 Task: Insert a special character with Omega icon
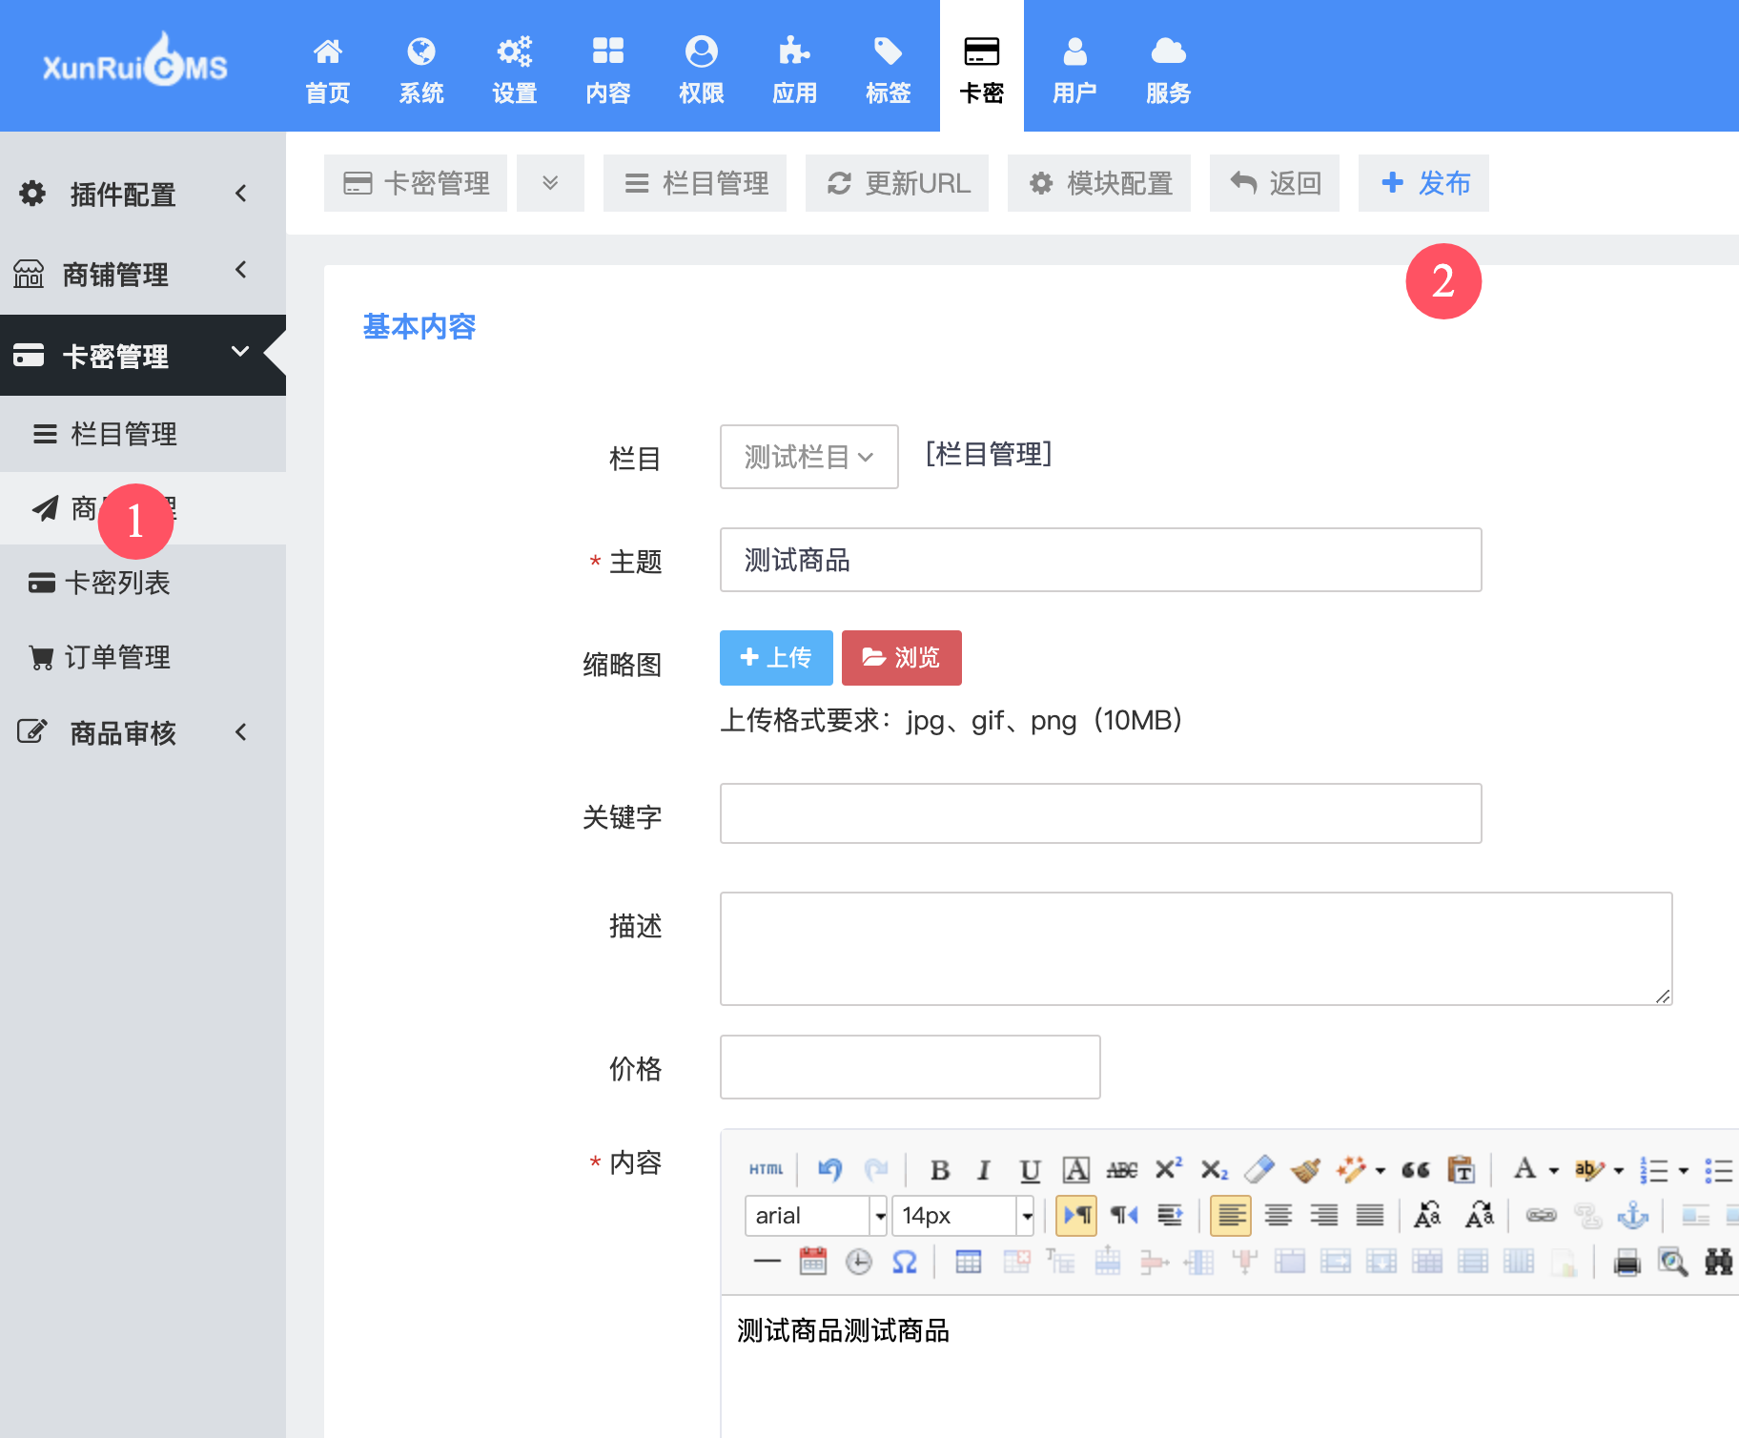(x=904, y=1263)
